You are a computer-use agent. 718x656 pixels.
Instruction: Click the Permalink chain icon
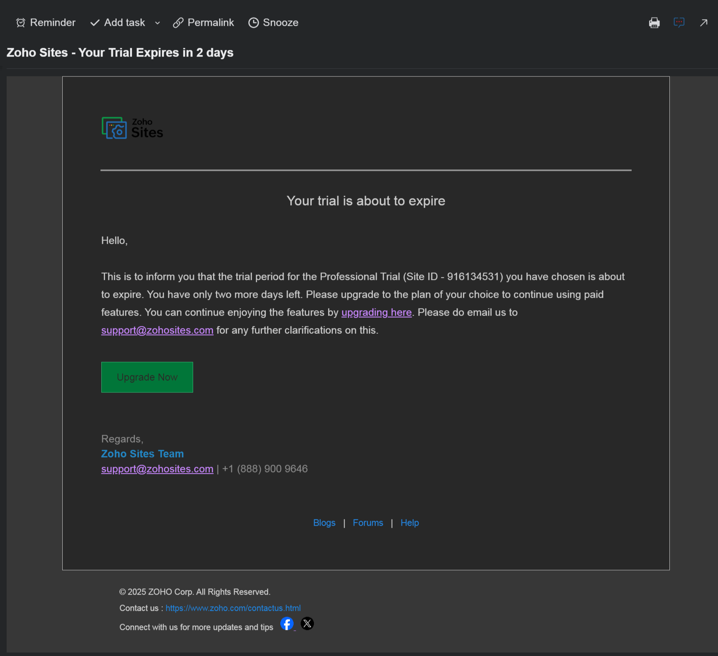point(178,23)
